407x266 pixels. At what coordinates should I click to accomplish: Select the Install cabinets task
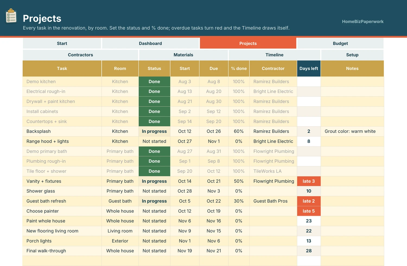62,111
